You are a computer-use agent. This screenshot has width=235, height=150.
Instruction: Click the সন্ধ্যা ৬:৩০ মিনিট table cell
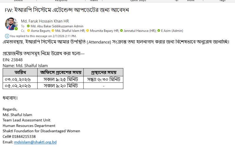click(x=103, y=79)
